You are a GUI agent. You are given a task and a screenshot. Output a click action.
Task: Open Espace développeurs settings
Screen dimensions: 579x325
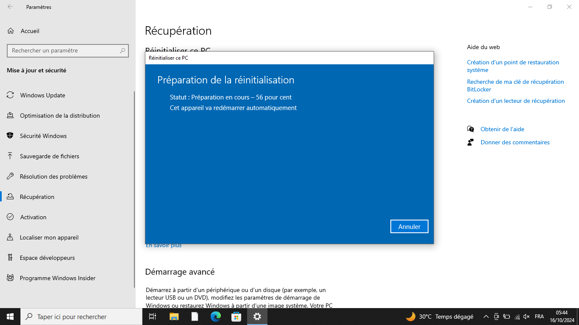tap(47, 258)
